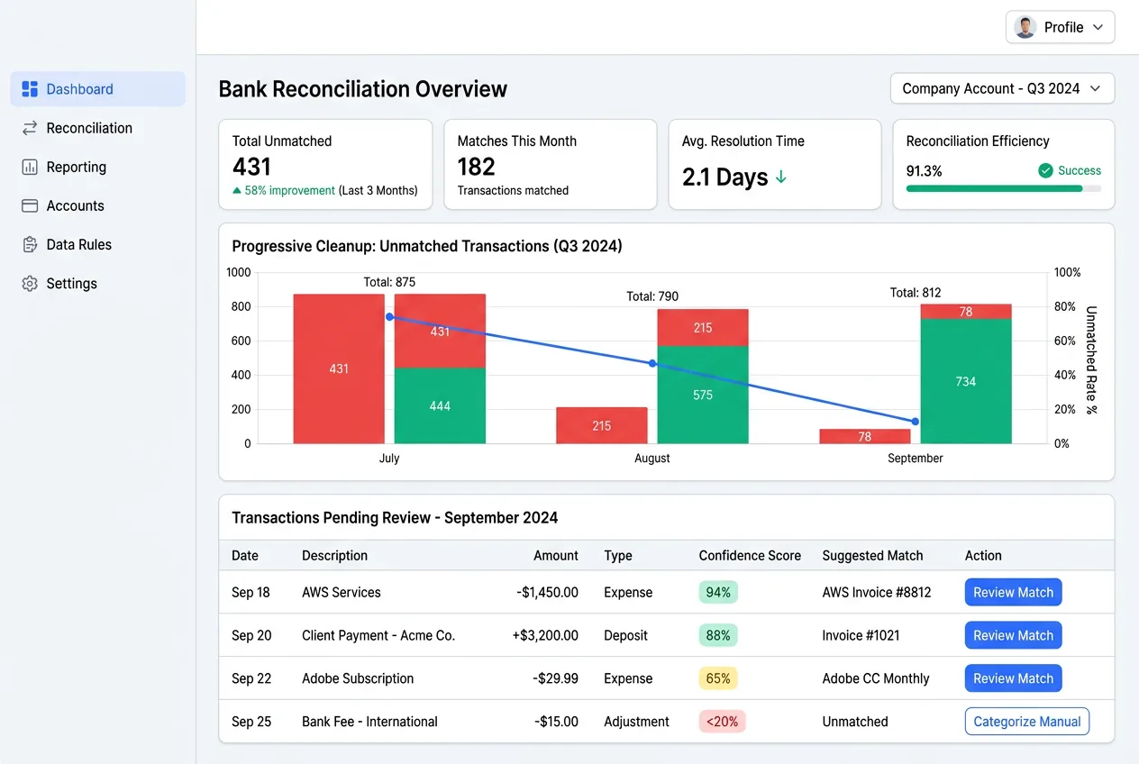Open the account period chevron arrow
1139x764 pixels.
(1097, 88)
